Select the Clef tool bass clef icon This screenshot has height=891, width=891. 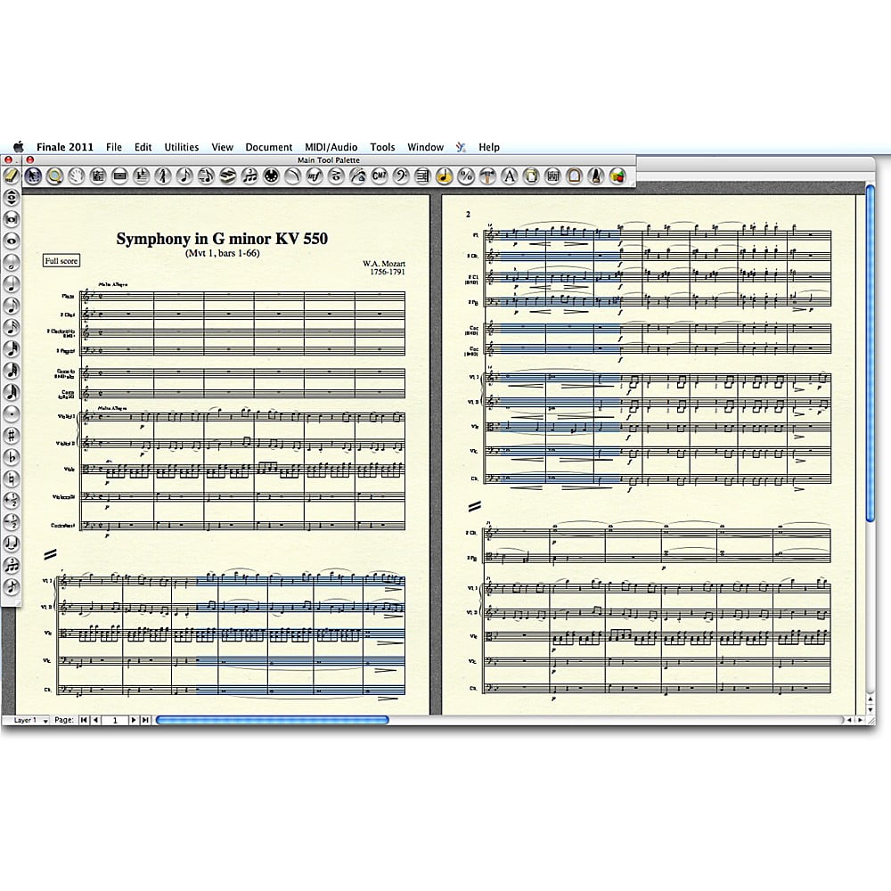(x=401, y=176)
